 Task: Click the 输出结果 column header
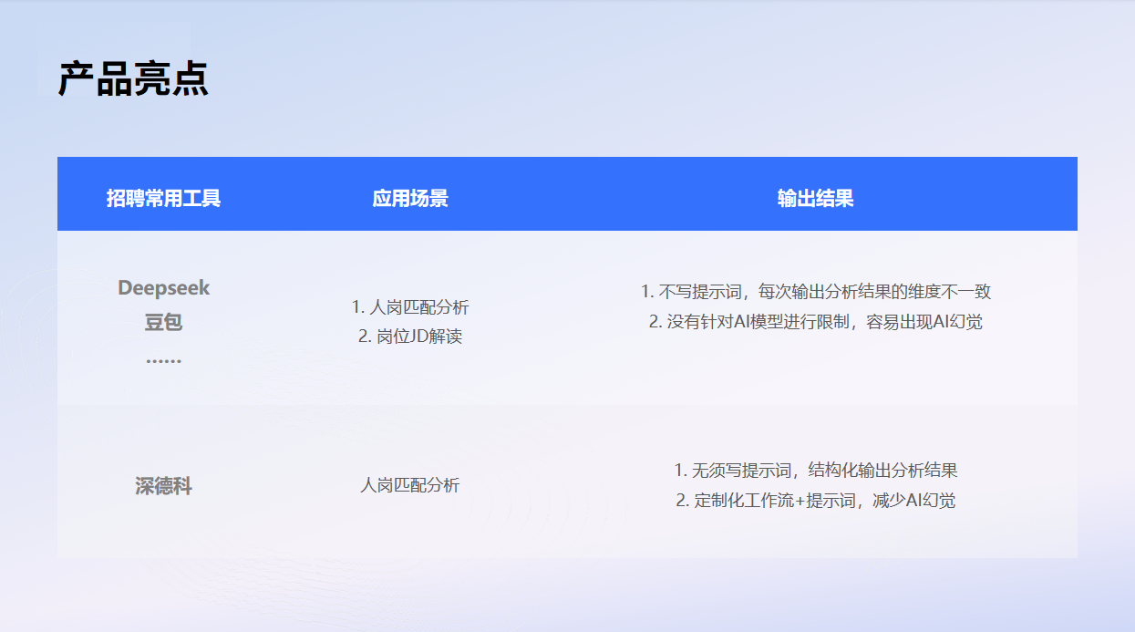pos(816,194)
